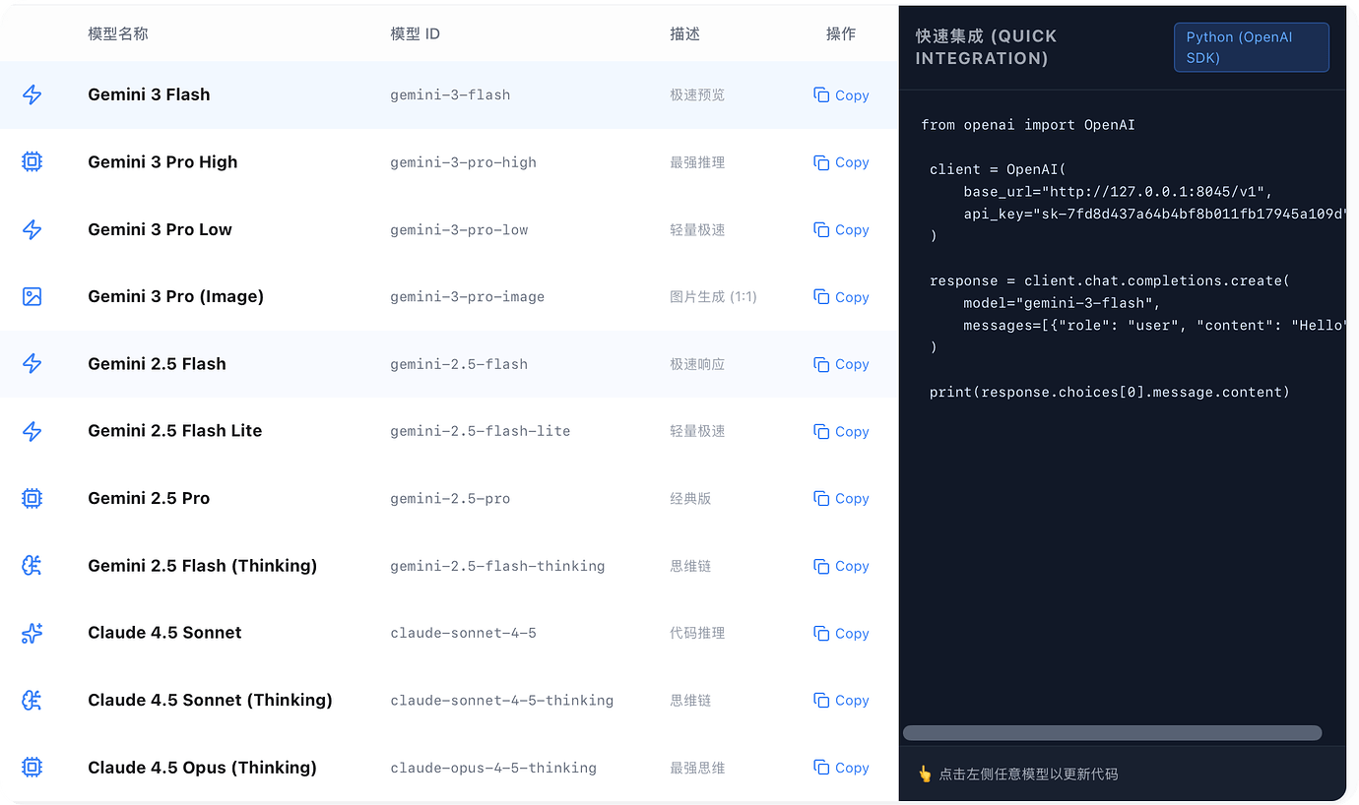This screenshot has width=1359, height=805.
Task: Copy the gemini-3-pro-low model ID
Action: pos(841,229)
